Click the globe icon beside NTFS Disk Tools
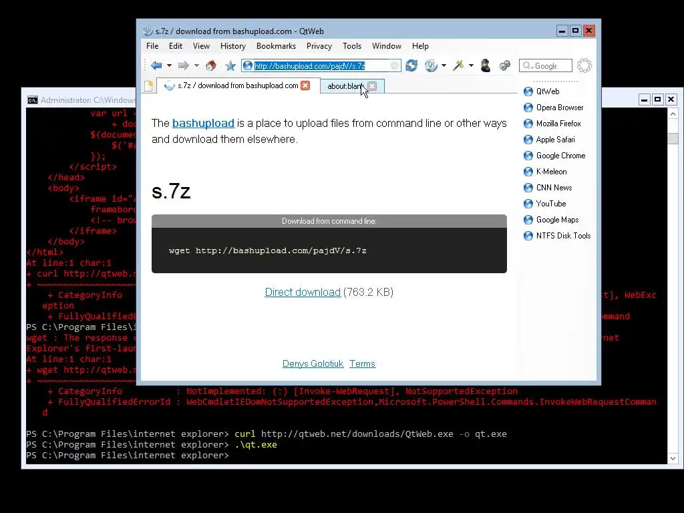Screen dimensions: 684x513 coord(528,236)
